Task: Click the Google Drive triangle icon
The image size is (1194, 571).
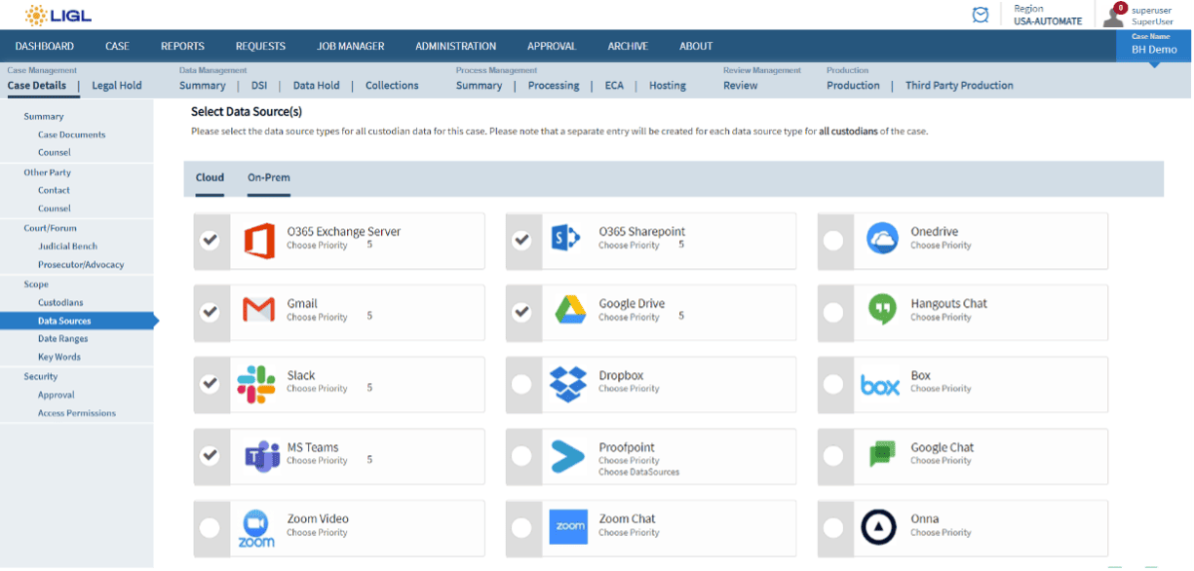Action: pyautogui.click(x=570, y=311)
